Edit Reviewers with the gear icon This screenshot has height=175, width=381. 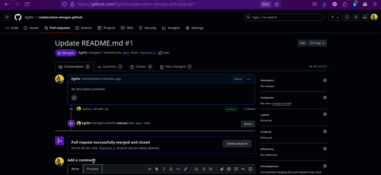click(325, 80)
